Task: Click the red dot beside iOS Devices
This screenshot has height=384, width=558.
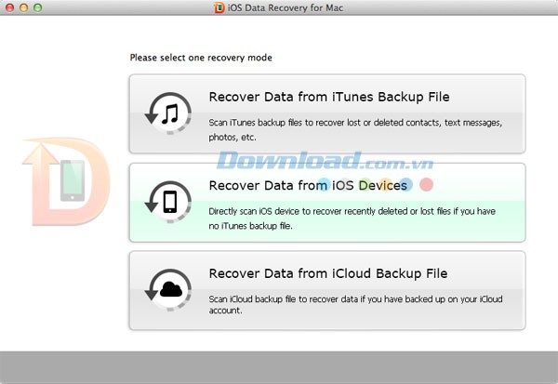Action: 427,184
